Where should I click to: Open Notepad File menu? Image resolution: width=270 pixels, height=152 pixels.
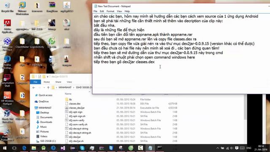tap(95, 11)
